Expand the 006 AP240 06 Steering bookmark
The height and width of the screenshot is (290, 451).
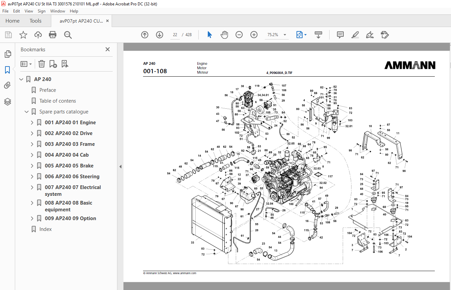tap(32, 177)
